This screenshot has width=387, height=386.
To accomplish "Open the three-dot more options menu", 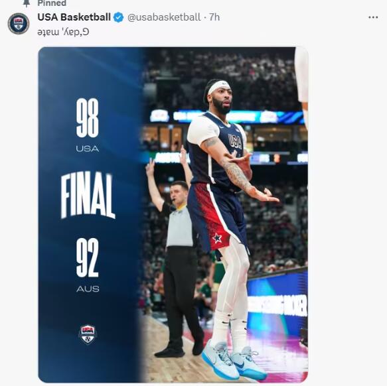I will coord(373,17).
